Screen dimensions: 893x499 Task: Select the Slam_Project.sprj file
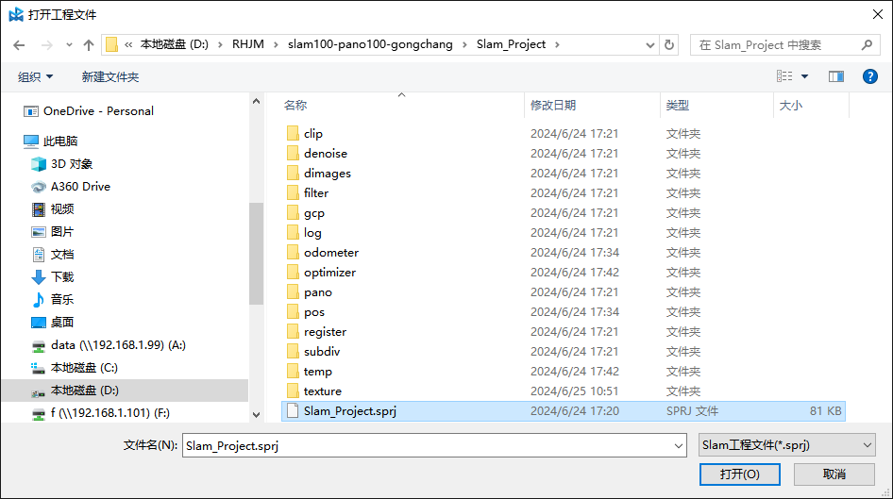[x=349, y=411]
